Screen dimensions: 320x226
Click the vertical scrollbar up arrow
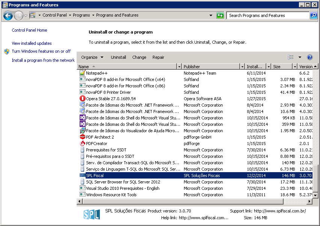[x=315, y=66]
